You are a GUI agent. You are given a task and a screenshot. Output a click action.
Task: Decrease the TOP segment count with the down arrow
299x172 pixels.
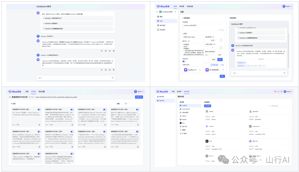[x=221, y=48]
